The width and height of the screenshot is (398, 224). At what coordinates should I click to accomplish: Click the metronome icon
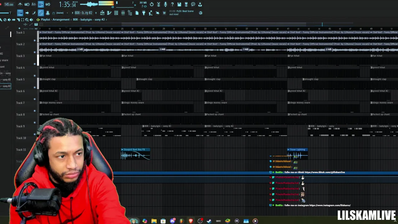[20, 4]
